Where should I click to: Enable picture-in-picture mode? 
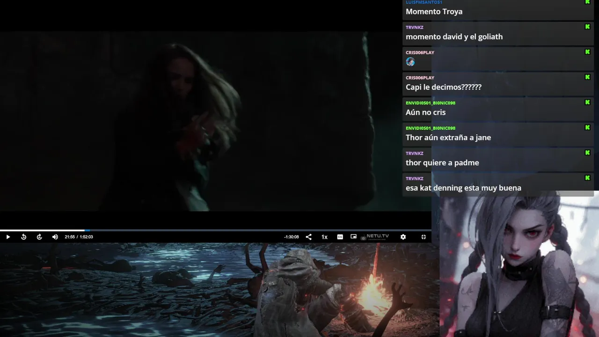point(354,237)
